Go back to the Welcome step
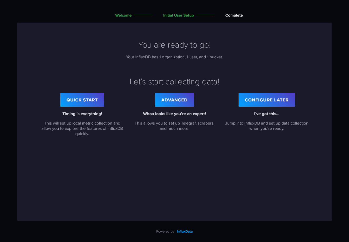Screen dimensions: 349x242 [123, 15]
